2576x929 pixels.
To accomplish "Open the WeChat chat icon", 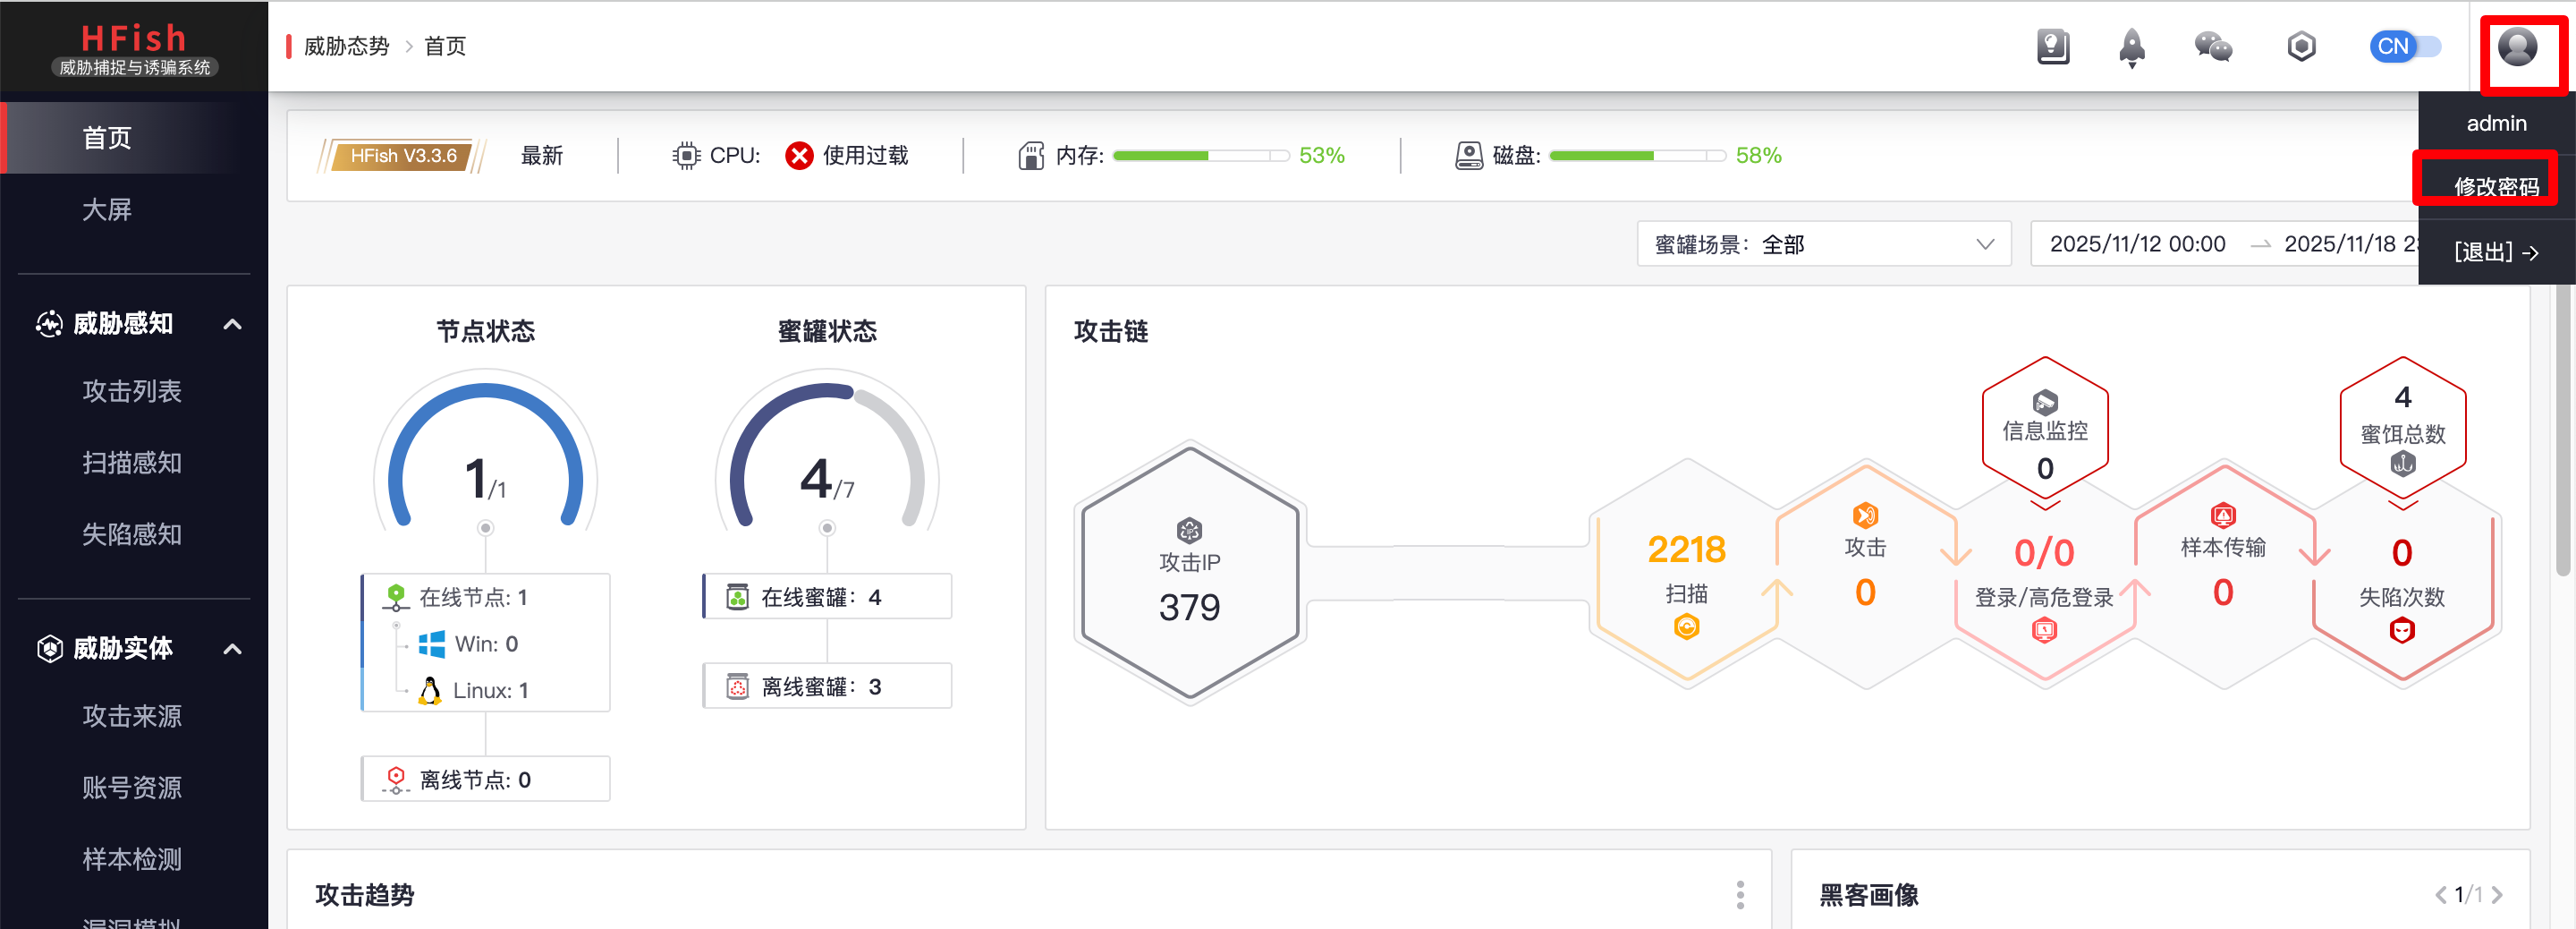I will click(x=2212, y=47).
